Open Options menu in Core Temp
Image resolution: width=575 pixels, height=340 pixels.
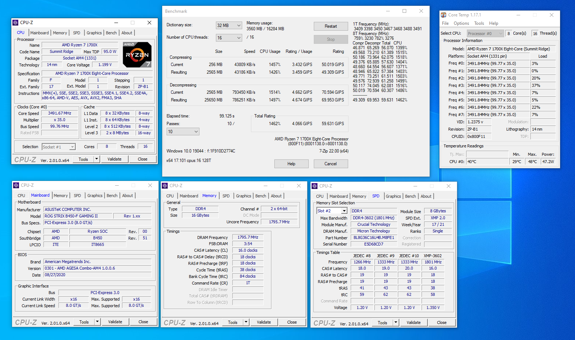click(461, 23)
